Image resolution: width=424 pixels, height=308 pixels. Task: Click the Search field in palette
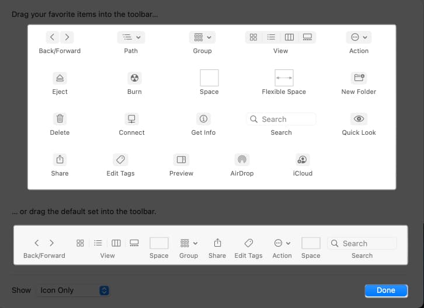[x=281, y=119]
